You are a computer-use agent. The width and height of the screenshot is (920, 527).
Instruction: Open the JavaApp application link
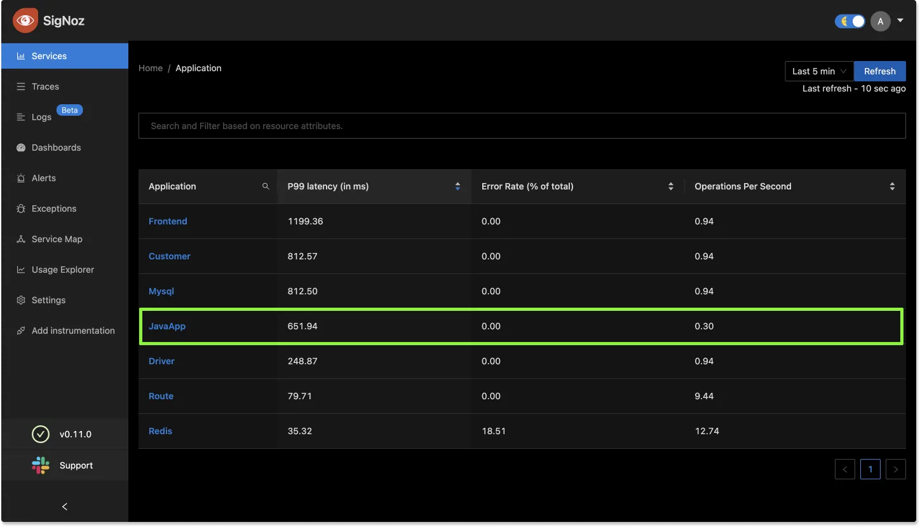coord(167,326)
